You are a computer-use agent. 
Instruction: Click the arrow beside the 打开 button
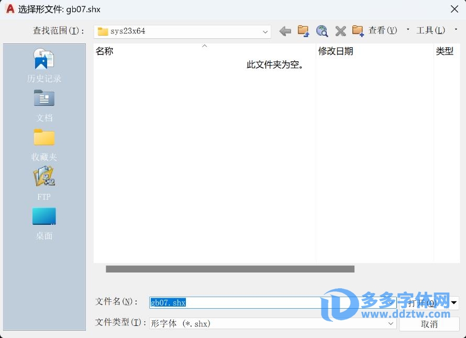[454, 302]
